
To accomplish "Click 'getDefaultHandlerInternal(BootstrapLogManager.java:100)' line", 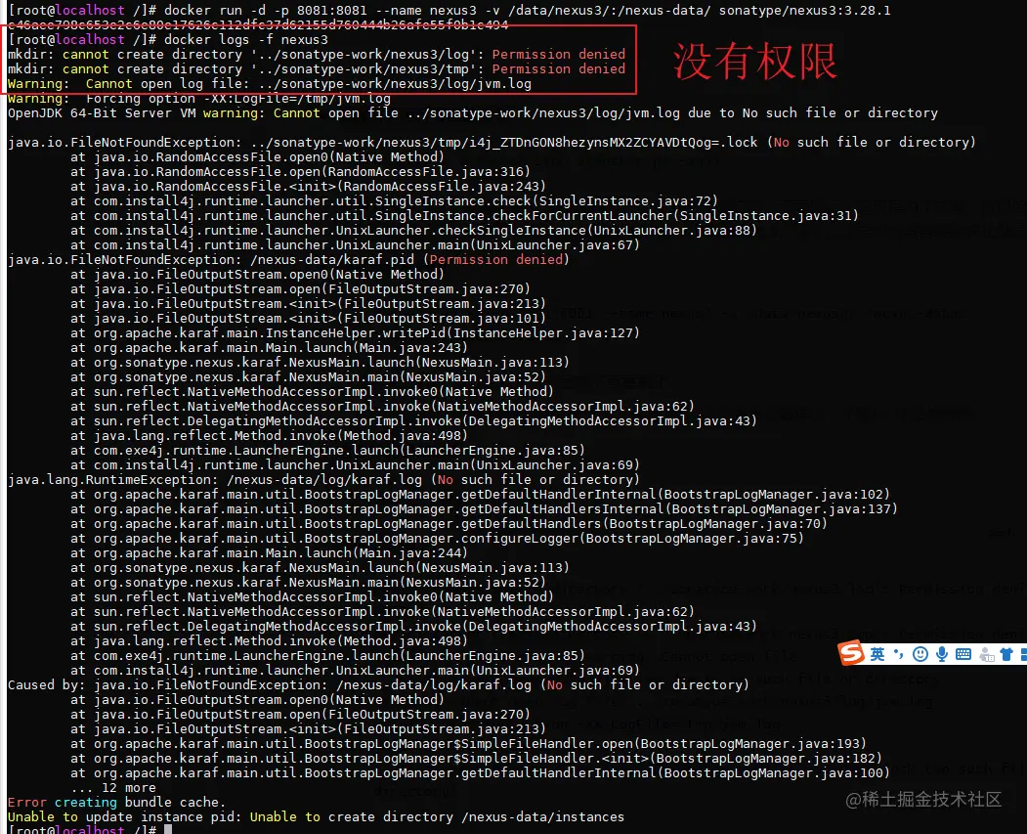I will [x=481, y=773].
